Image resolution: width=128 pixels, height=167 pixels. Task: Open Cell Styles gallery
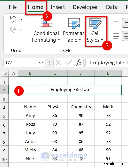95,30
